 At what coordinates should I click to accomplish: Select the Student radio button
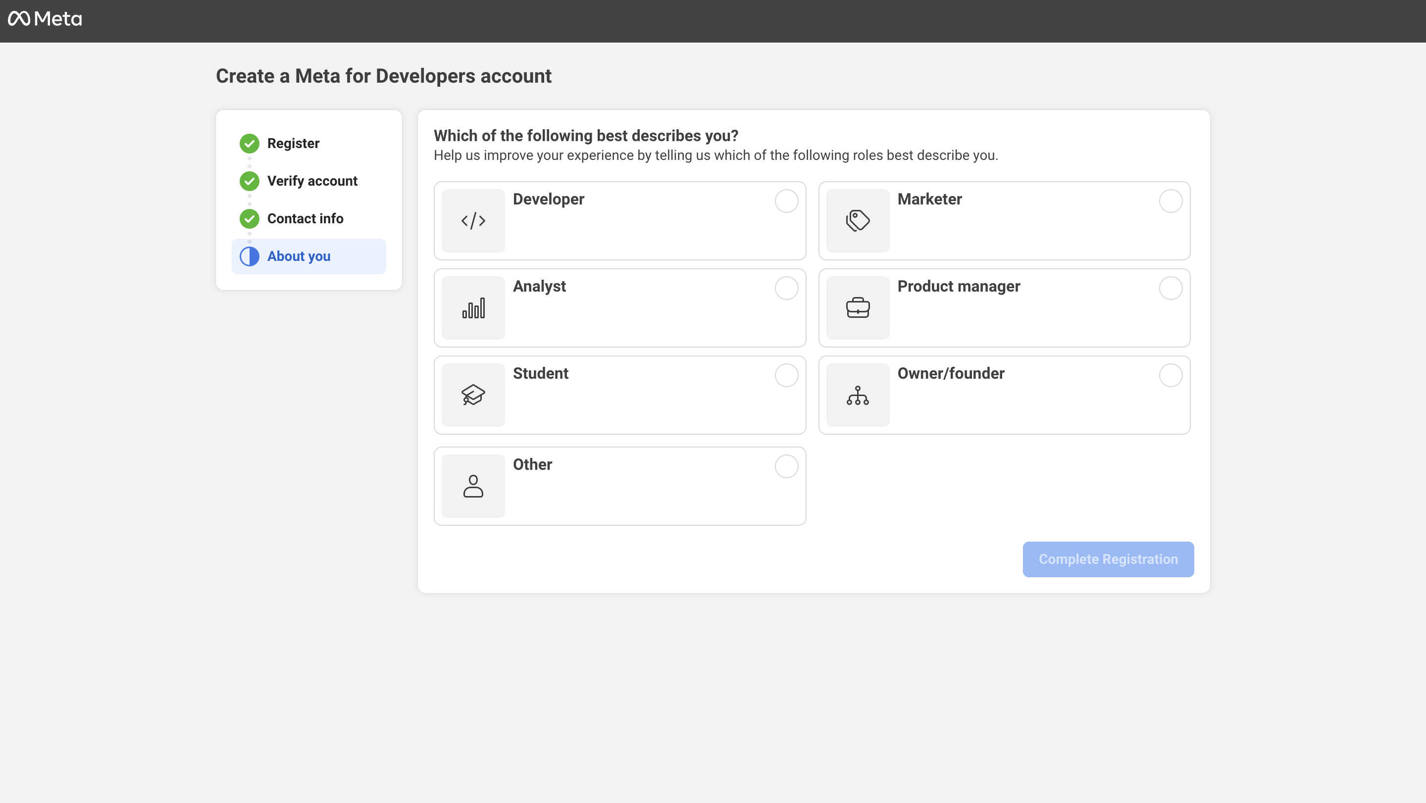tap(786, 375)
